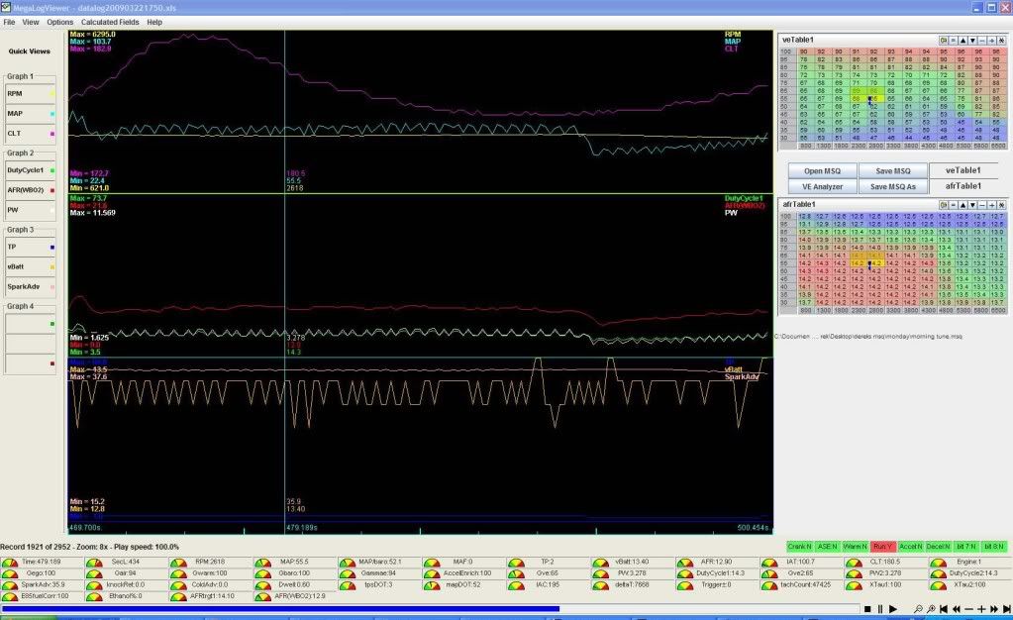
Task: Click the Open MSQ button
Action: tap(823, 171)
